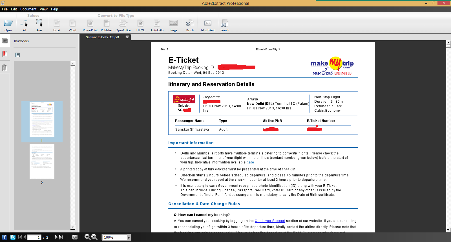Convert to HTML icon
Viewport: 451px width, 242px height.
(x=140, y=23)
